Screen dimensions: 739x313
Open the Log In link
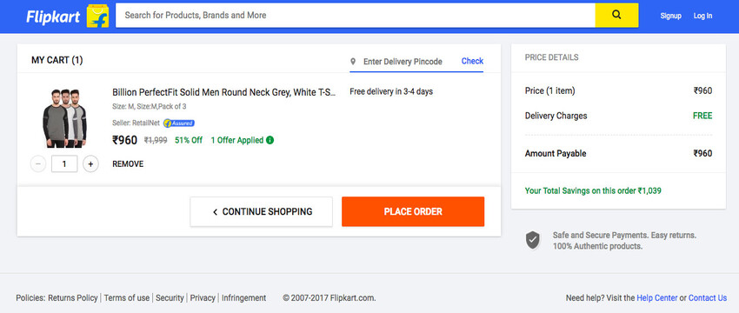click(702, 16)
